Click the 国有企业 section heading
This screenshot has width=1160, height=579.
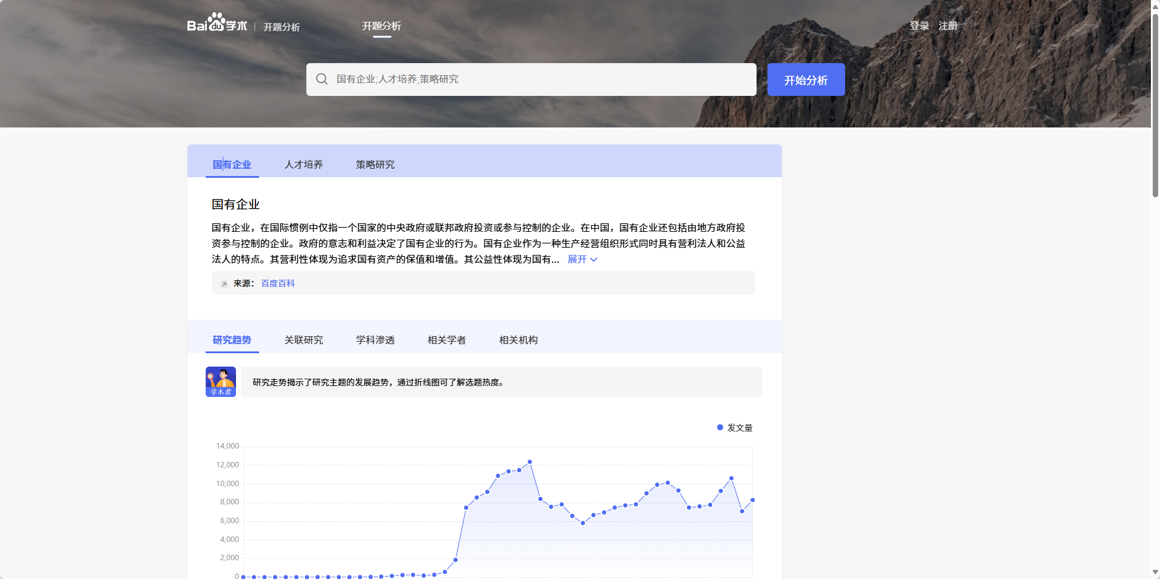click(235, 205)
